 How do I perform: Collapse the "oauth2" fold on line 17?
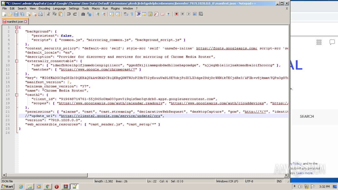tap(17, 95)
